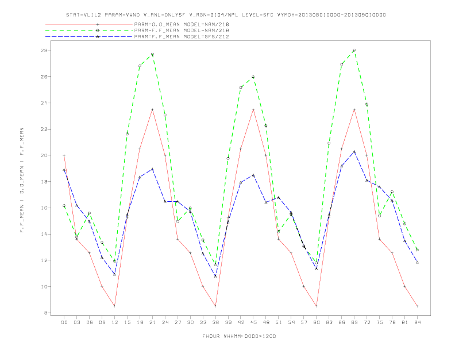The width and height of the screenshot is (455, 351).
Task: Click the green circle marker in legend
Action: (98, 30)
